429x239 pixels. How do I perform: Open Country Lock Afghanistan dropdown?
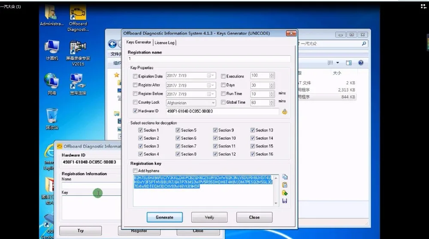click(x=213, y=103)
